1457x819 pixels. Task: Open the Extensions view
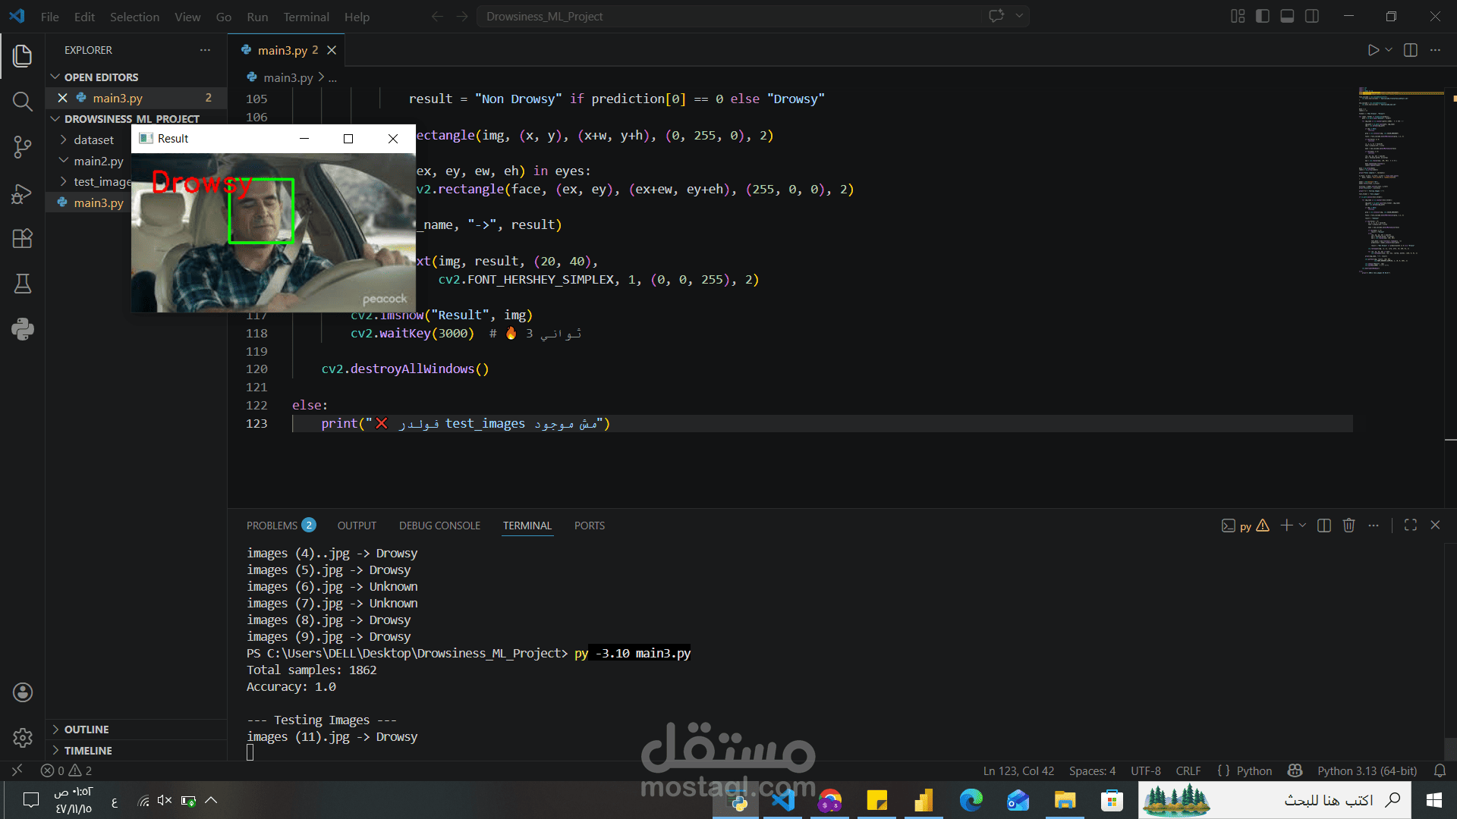click(x=23, y=238)
